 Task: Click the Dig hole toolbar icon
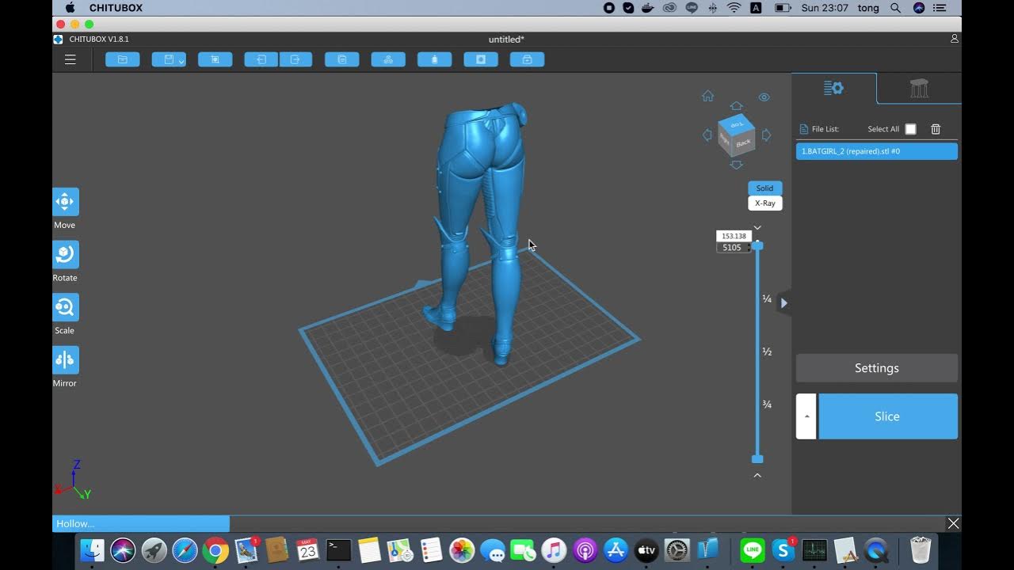point(481,59)
